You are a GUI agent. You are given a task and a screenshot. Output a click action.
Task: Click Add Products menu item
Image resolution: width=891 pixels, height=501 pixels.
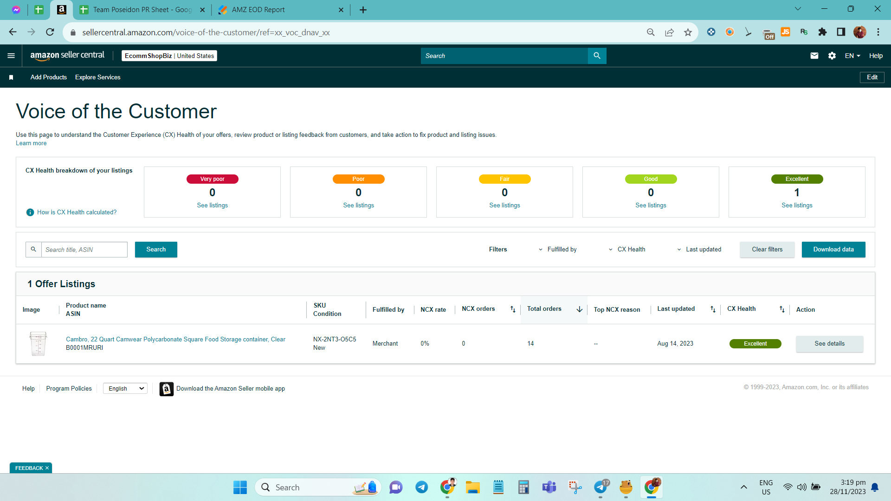[x=49, y=77]
